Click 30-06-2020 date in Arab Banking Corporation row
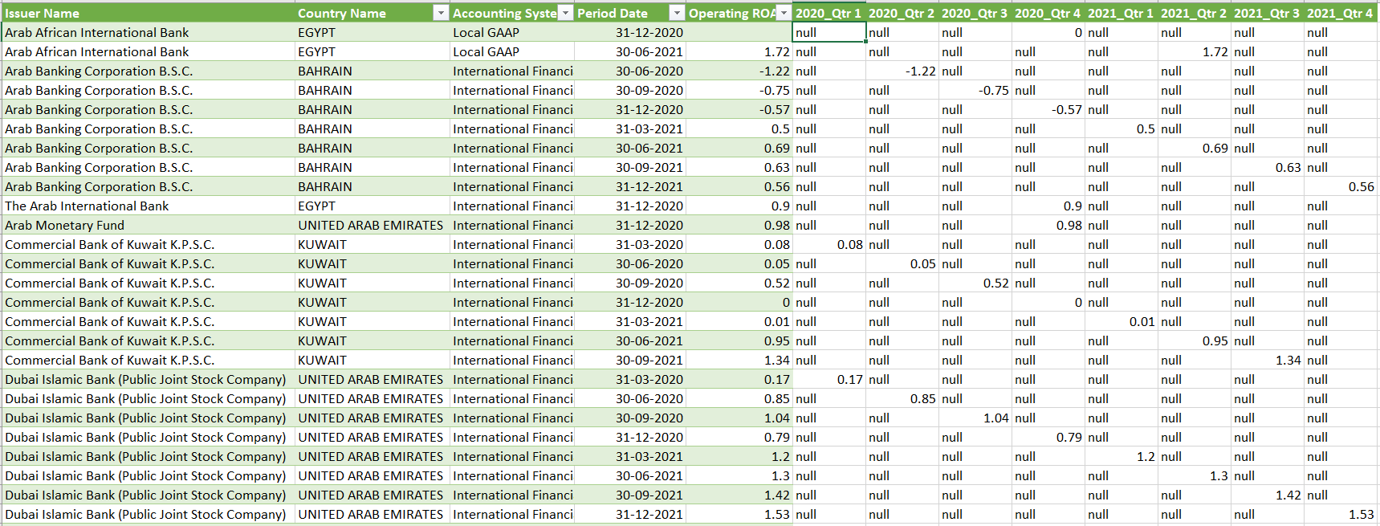Screen dimensions: 1380x526 coord(630,71)
